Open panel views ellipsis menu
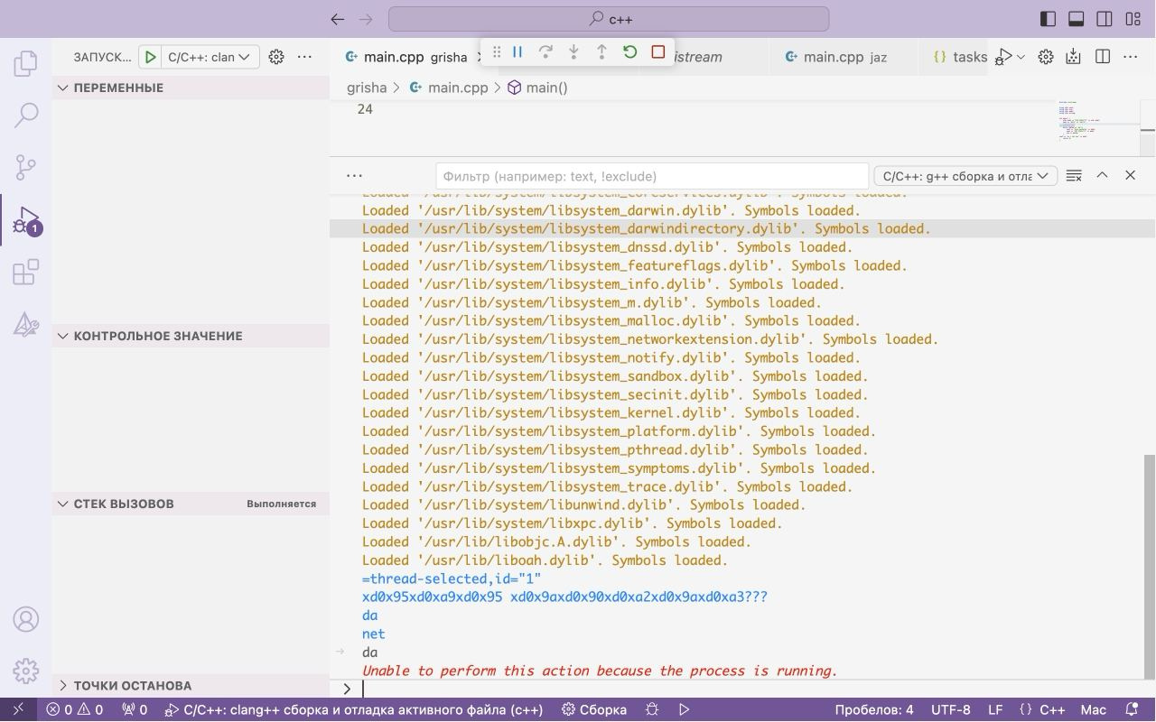 point(354,176)
